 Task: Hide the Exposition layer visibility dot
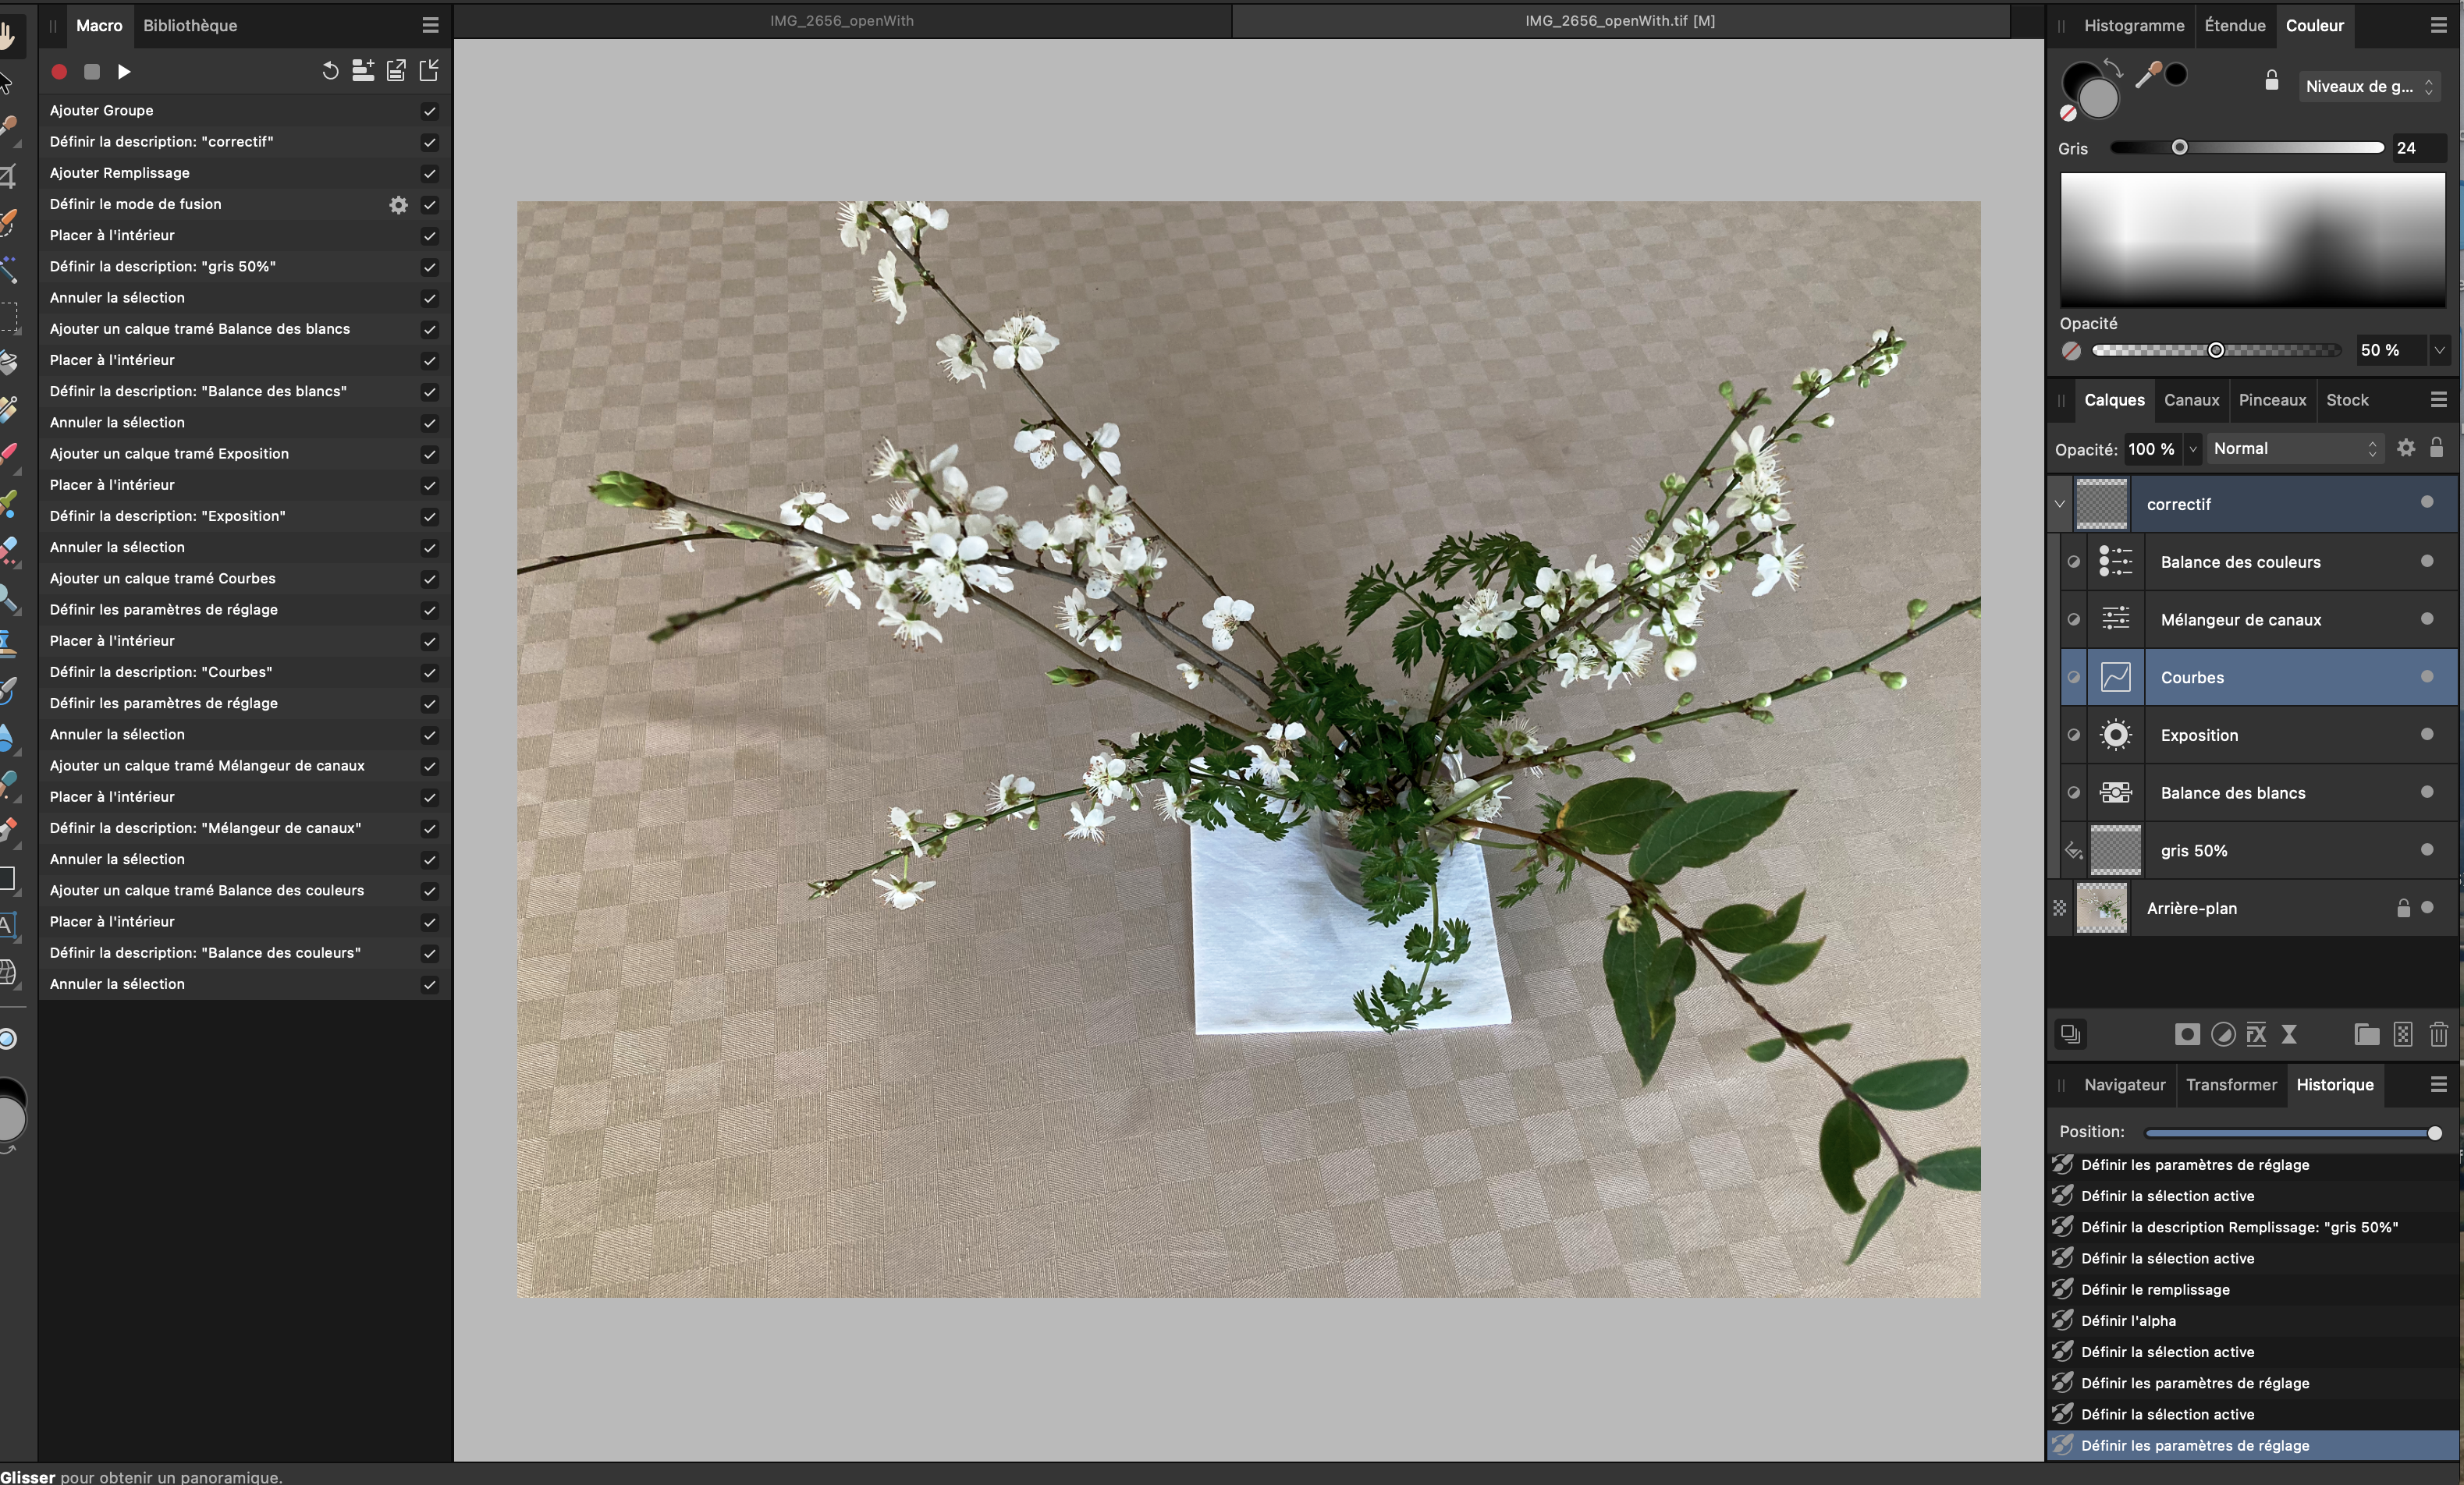(2426, 735)
